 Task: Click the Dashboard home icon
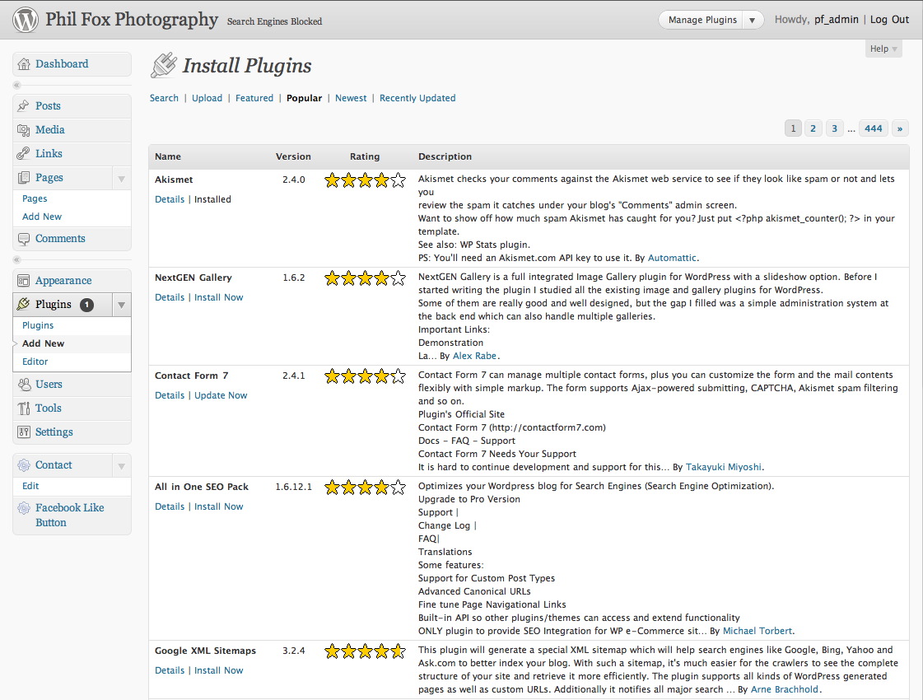24,64
